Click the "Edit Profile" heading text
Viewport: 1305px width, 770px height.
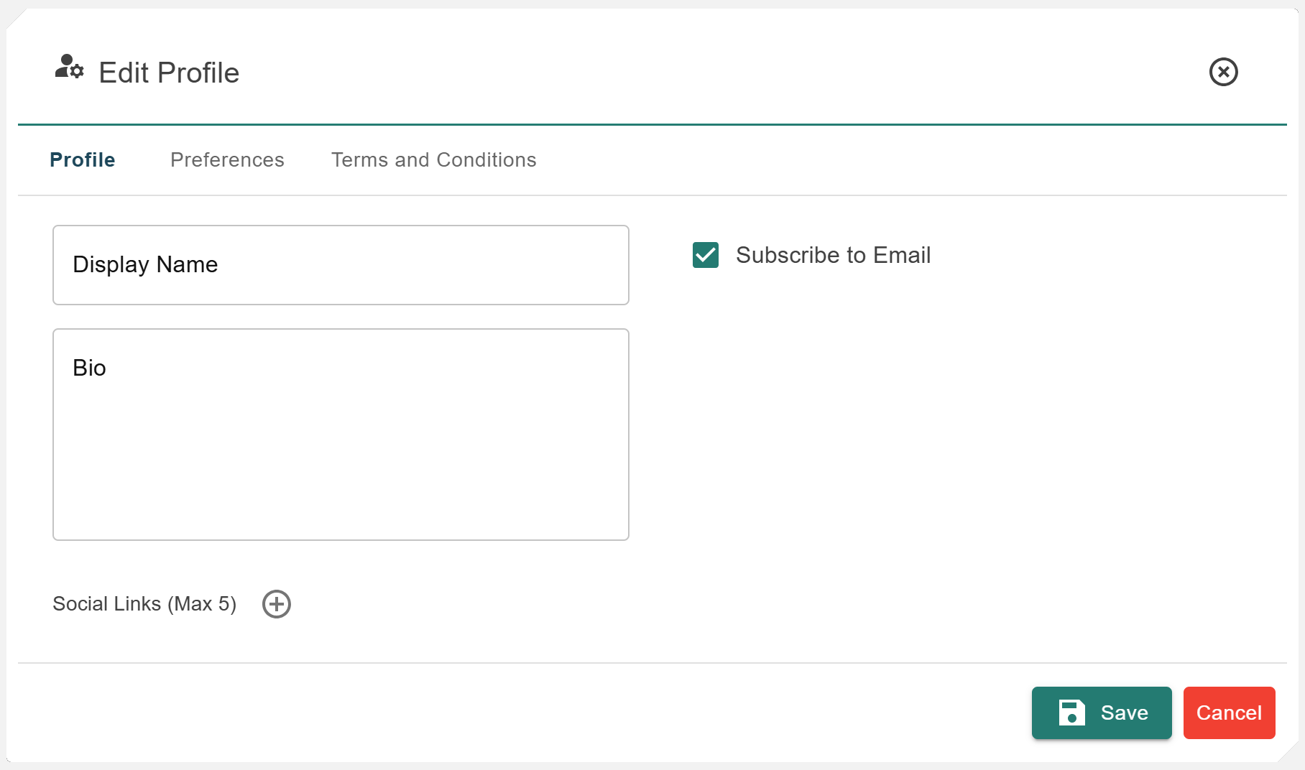169,73
